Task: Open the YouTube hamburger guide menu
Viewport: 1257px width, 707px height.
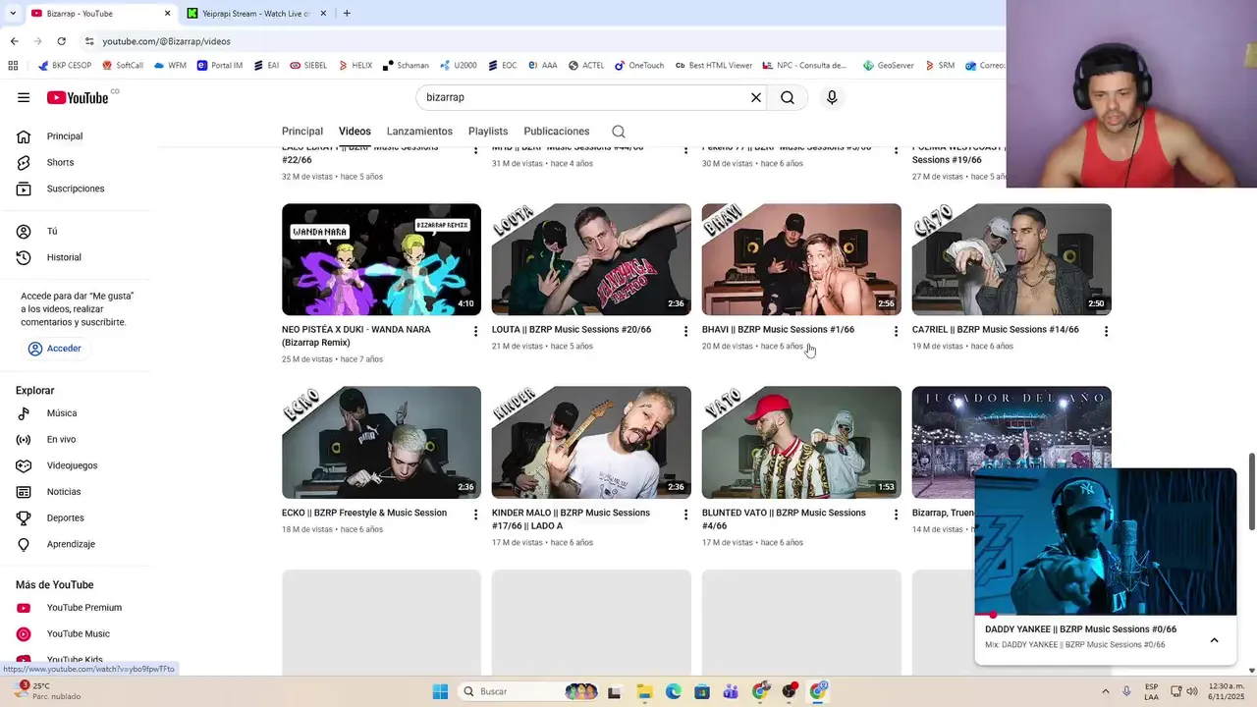Action: (x=24, y=97)
